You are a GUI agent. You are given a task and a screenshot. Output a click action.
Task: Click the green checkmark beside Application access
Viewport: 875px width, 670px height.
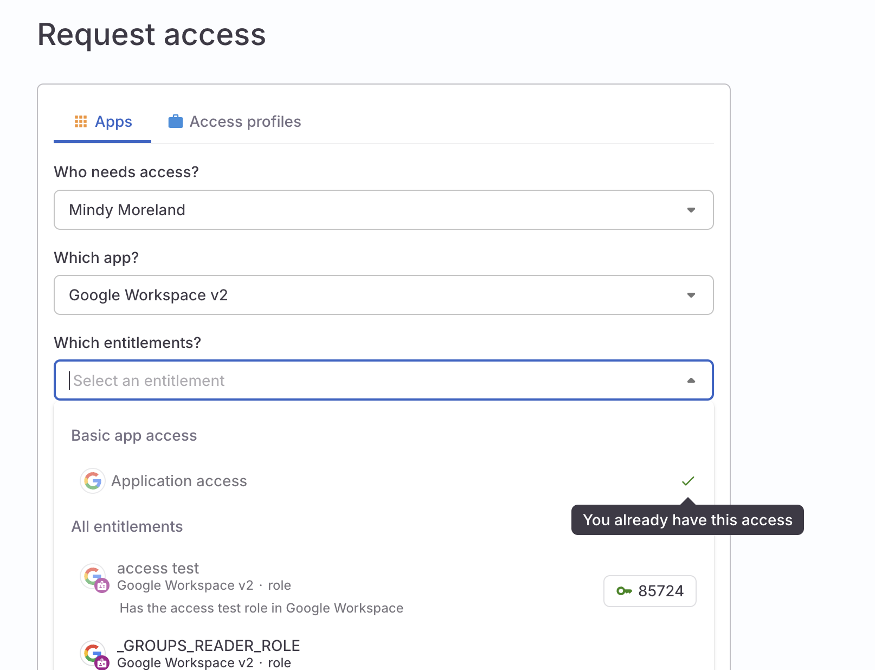(x=688, y=480)
